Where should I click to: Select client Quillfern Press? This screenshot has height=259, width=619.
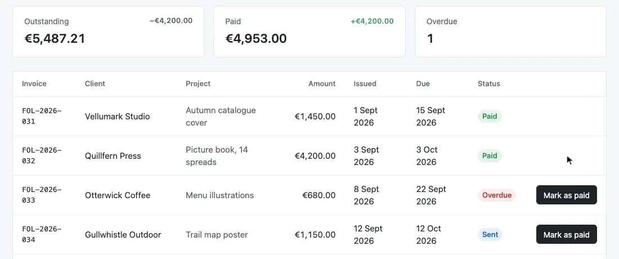[113, 156]
